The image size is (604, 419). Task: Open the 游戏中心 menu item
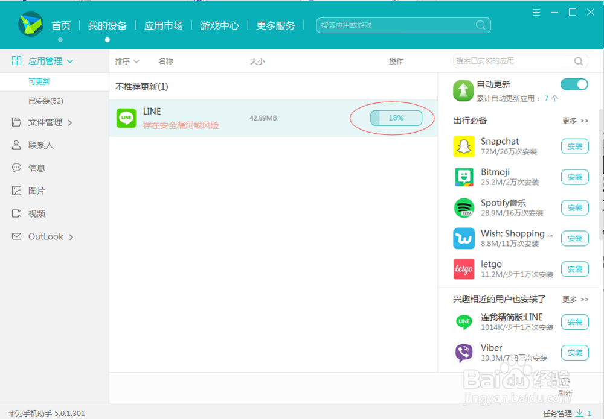pyautogui.click(x=219, y=25)
